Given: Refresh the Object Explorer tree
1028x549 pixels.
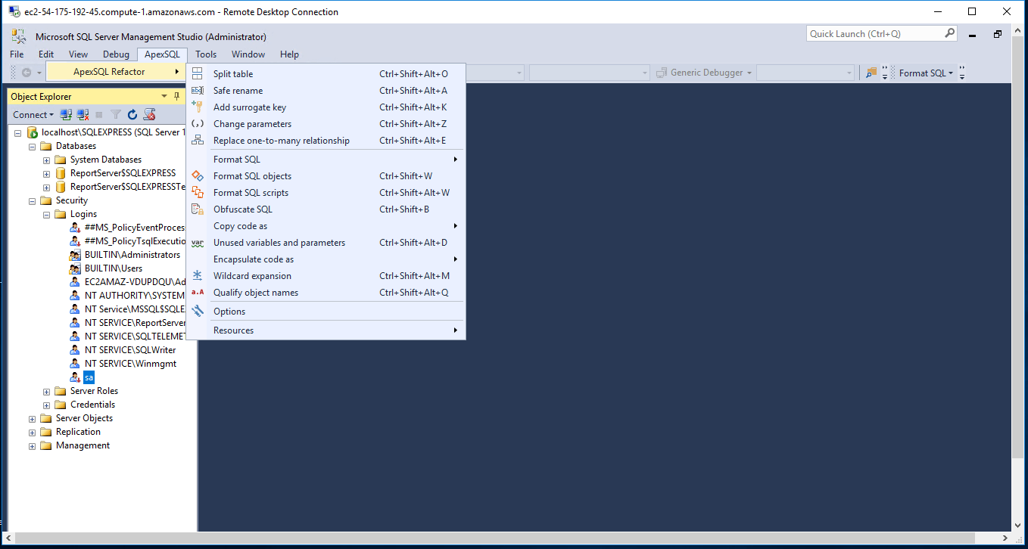Looking at the screenshot, I should pyautogui.click(x=132, y=115).
